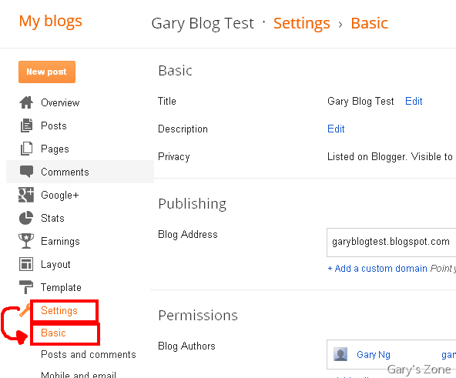
Task: Open the Template paint roller icon
Action: 26,287
